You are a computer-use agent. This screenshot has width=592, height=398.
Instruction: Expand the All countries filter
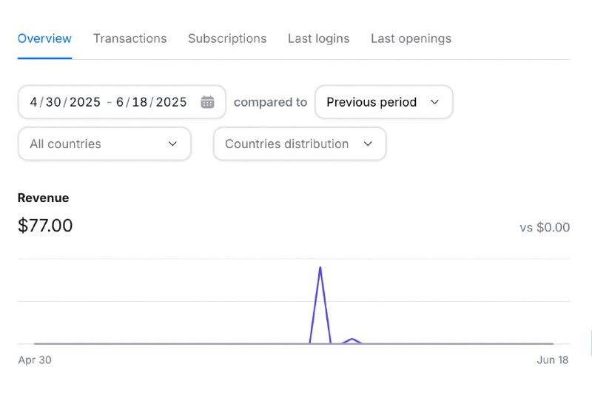104,144
